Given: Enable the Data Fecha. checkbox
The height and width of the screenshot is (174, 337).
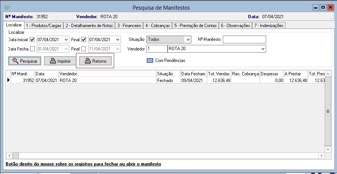Looking at the screenshot, I should click(32, 49).
